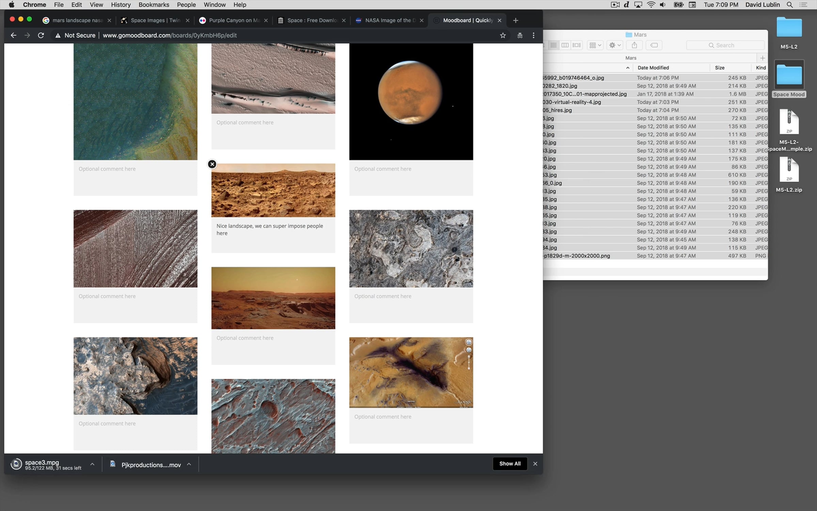Click the Wi-Fi menu bar icon

point(651,5)
